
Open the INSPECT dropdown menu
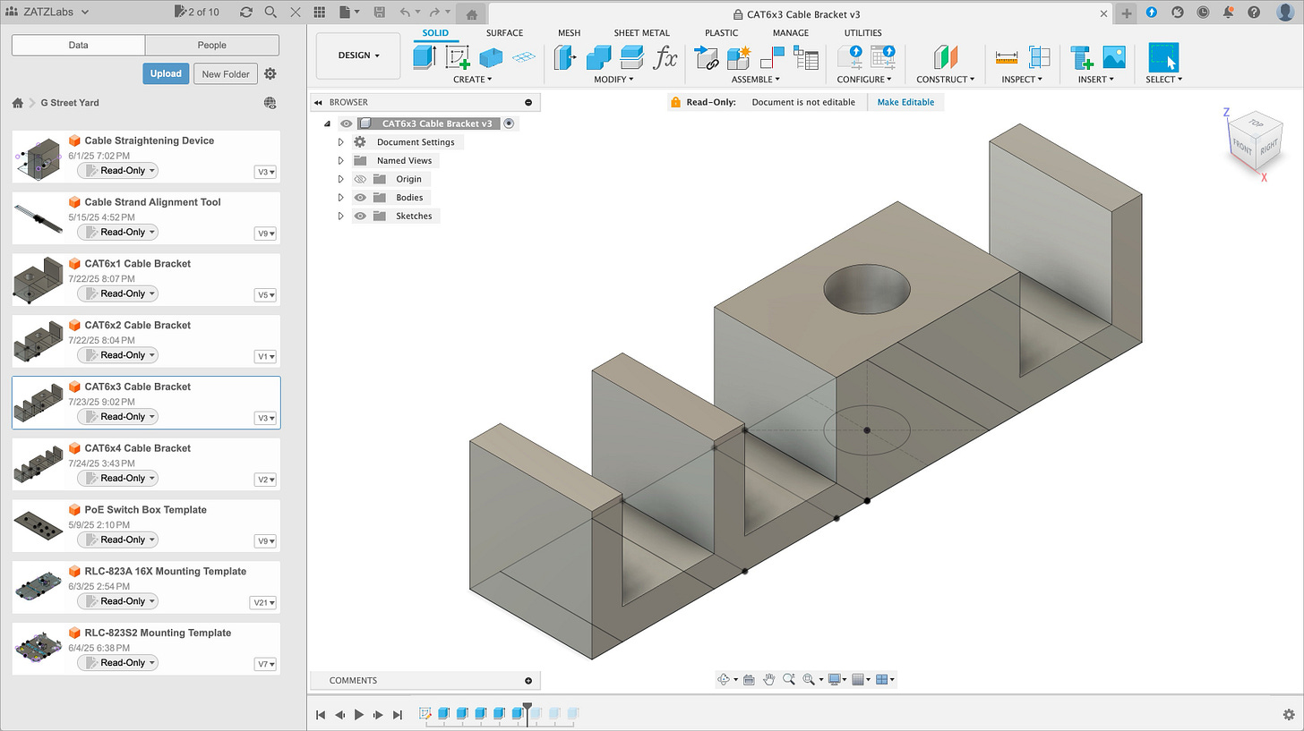1022,80
